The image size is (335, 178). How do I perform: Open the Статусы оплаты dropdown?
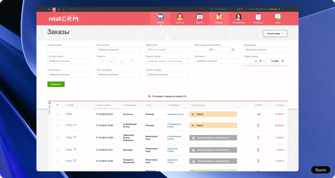[x=69, y=61]
